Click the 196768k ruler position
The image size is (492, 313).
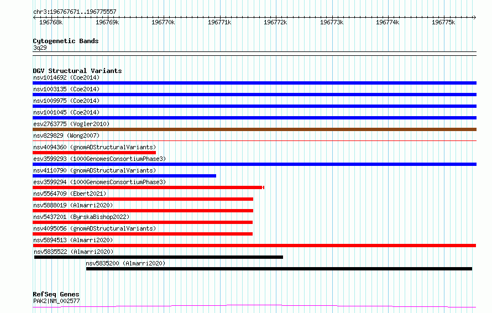(51, 22)
